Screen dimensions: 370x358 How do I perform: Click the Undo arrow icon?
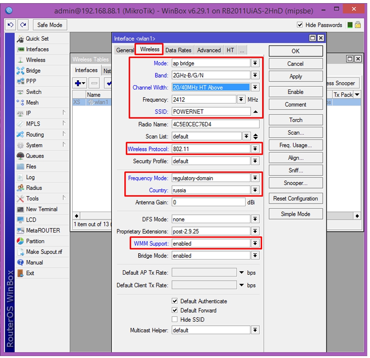click(x=10, y=25)
